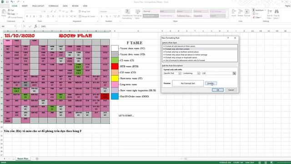Click the Cut icon
Image resolution: width=291 pixels, height=164 pixels.
pyautogui.click(x=9, y=10)
